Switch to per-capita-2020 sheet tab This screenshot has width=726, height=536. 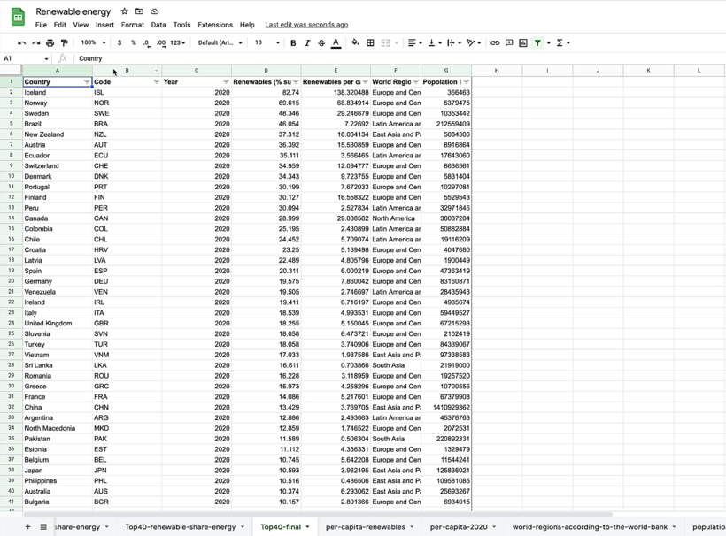(459, 527)
